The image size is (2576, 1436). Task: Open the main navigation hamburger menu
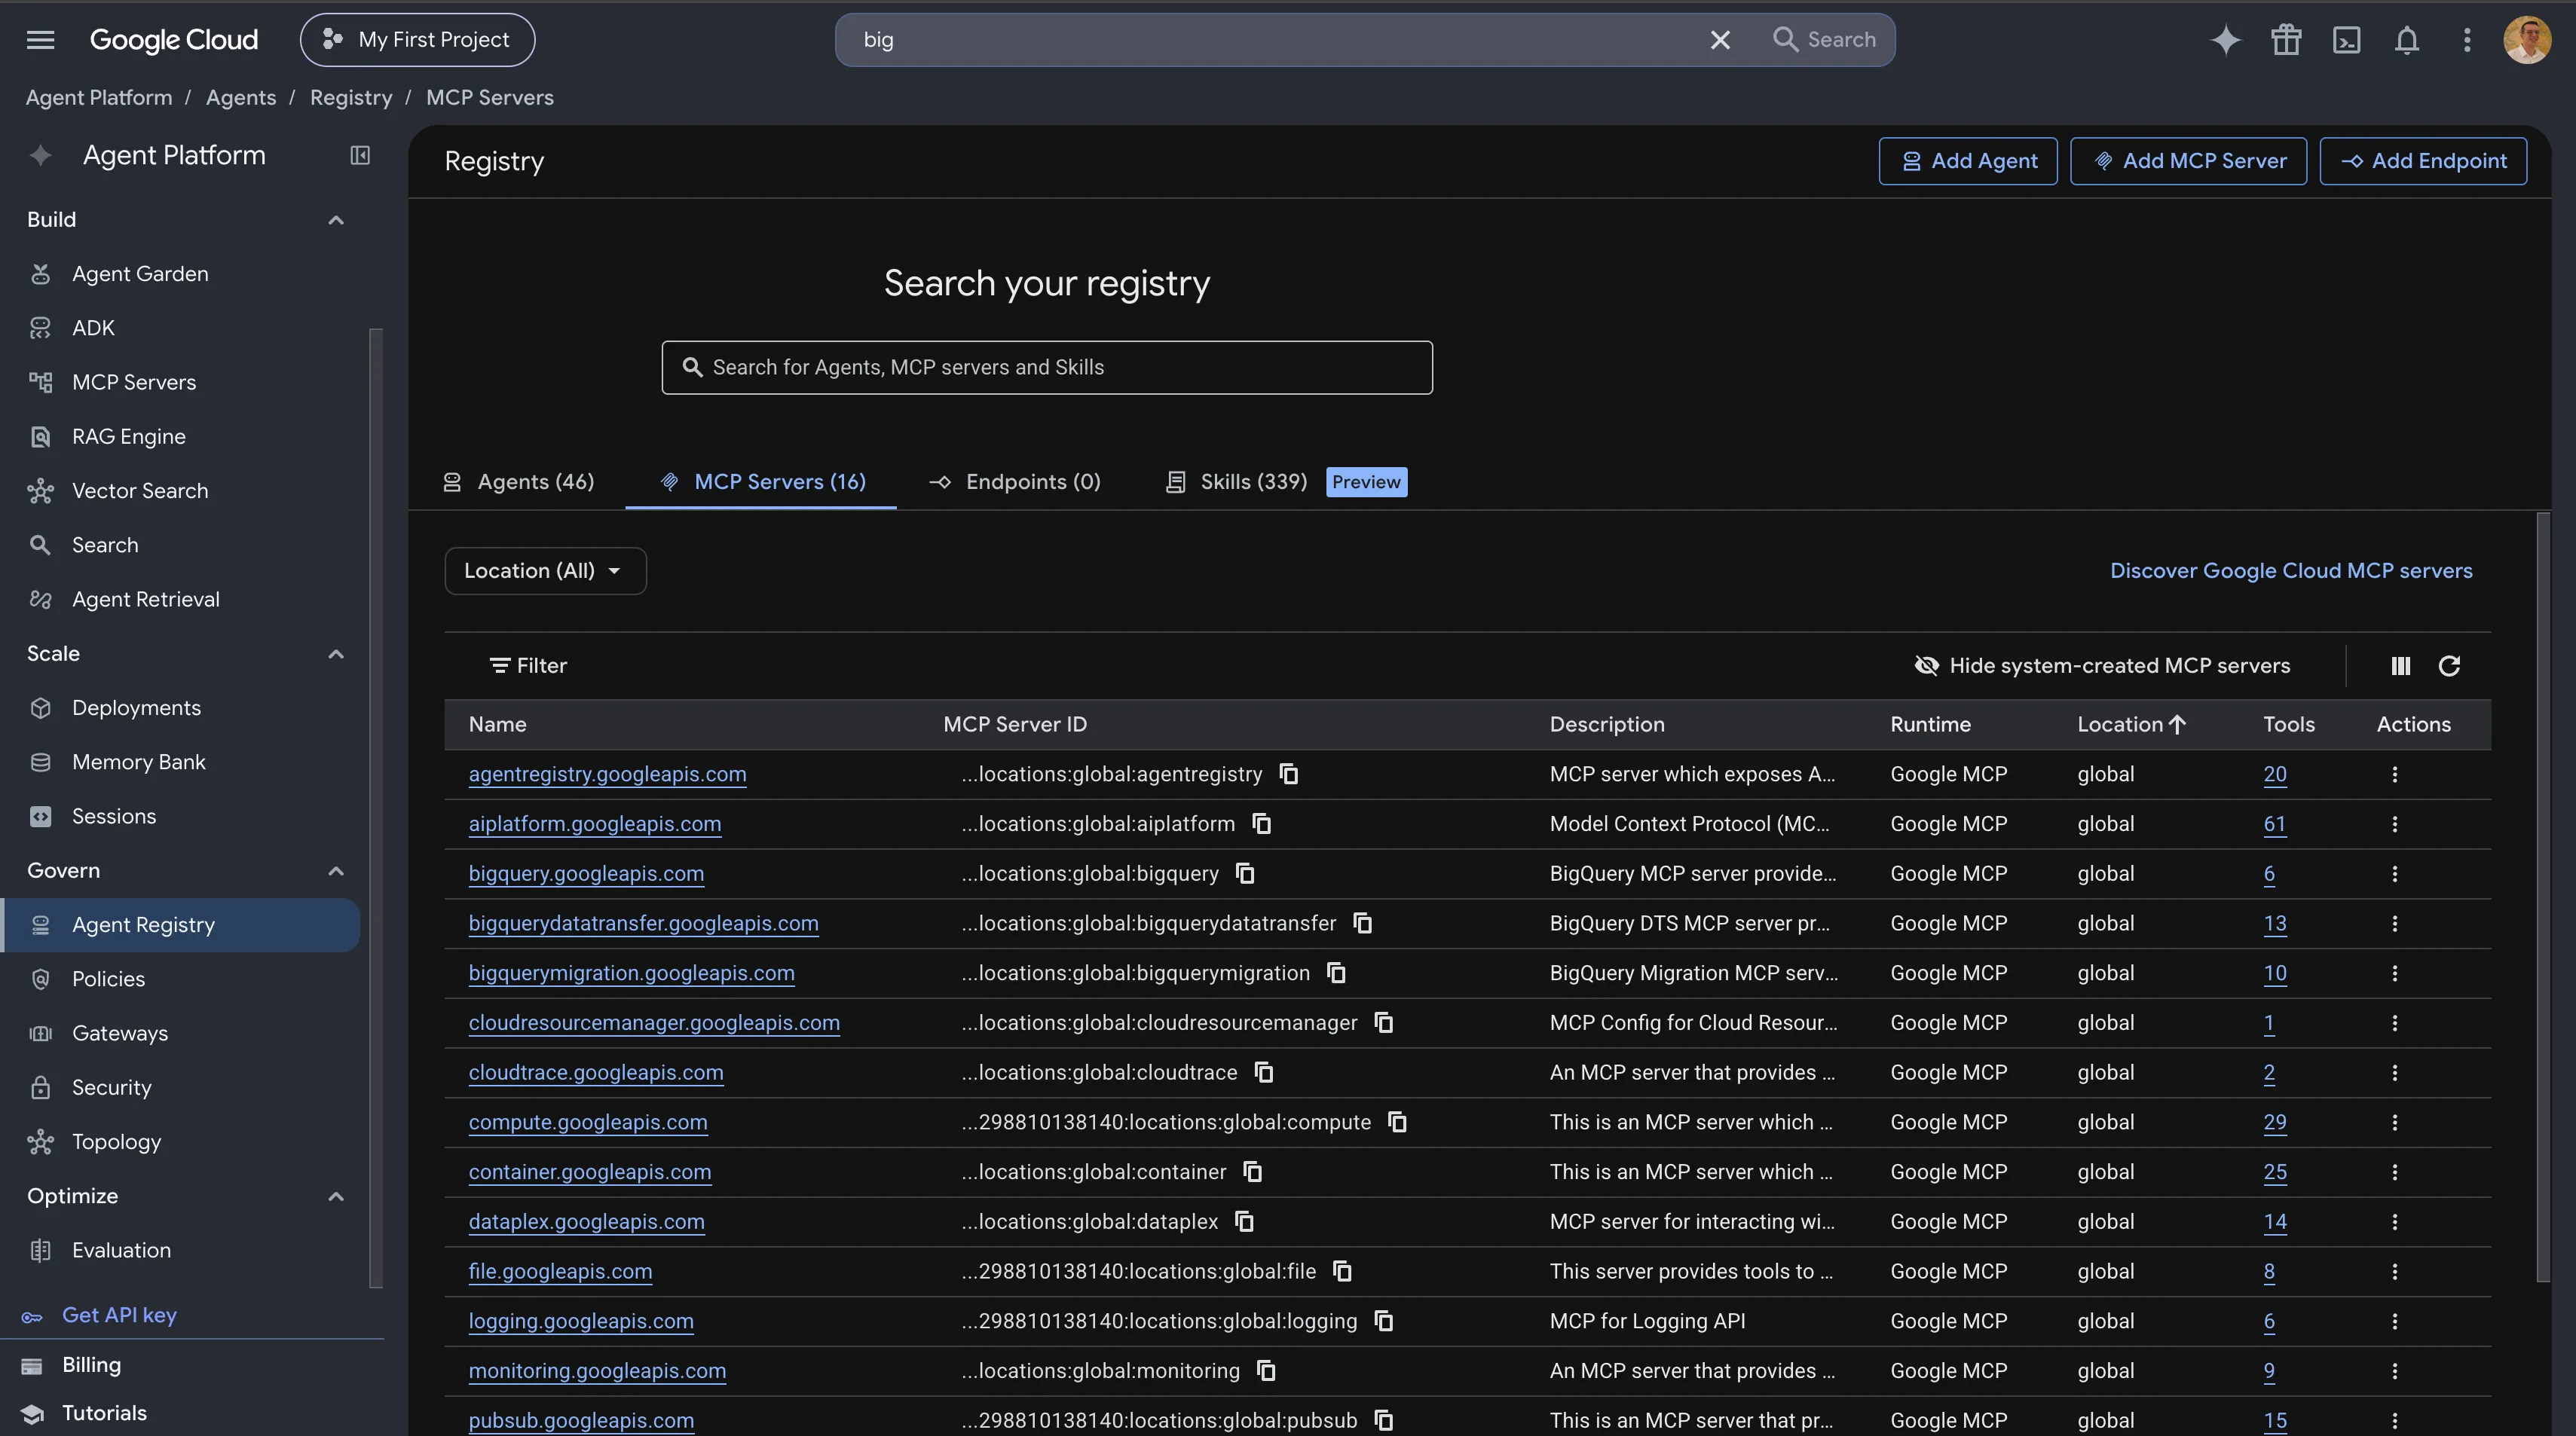40,40
